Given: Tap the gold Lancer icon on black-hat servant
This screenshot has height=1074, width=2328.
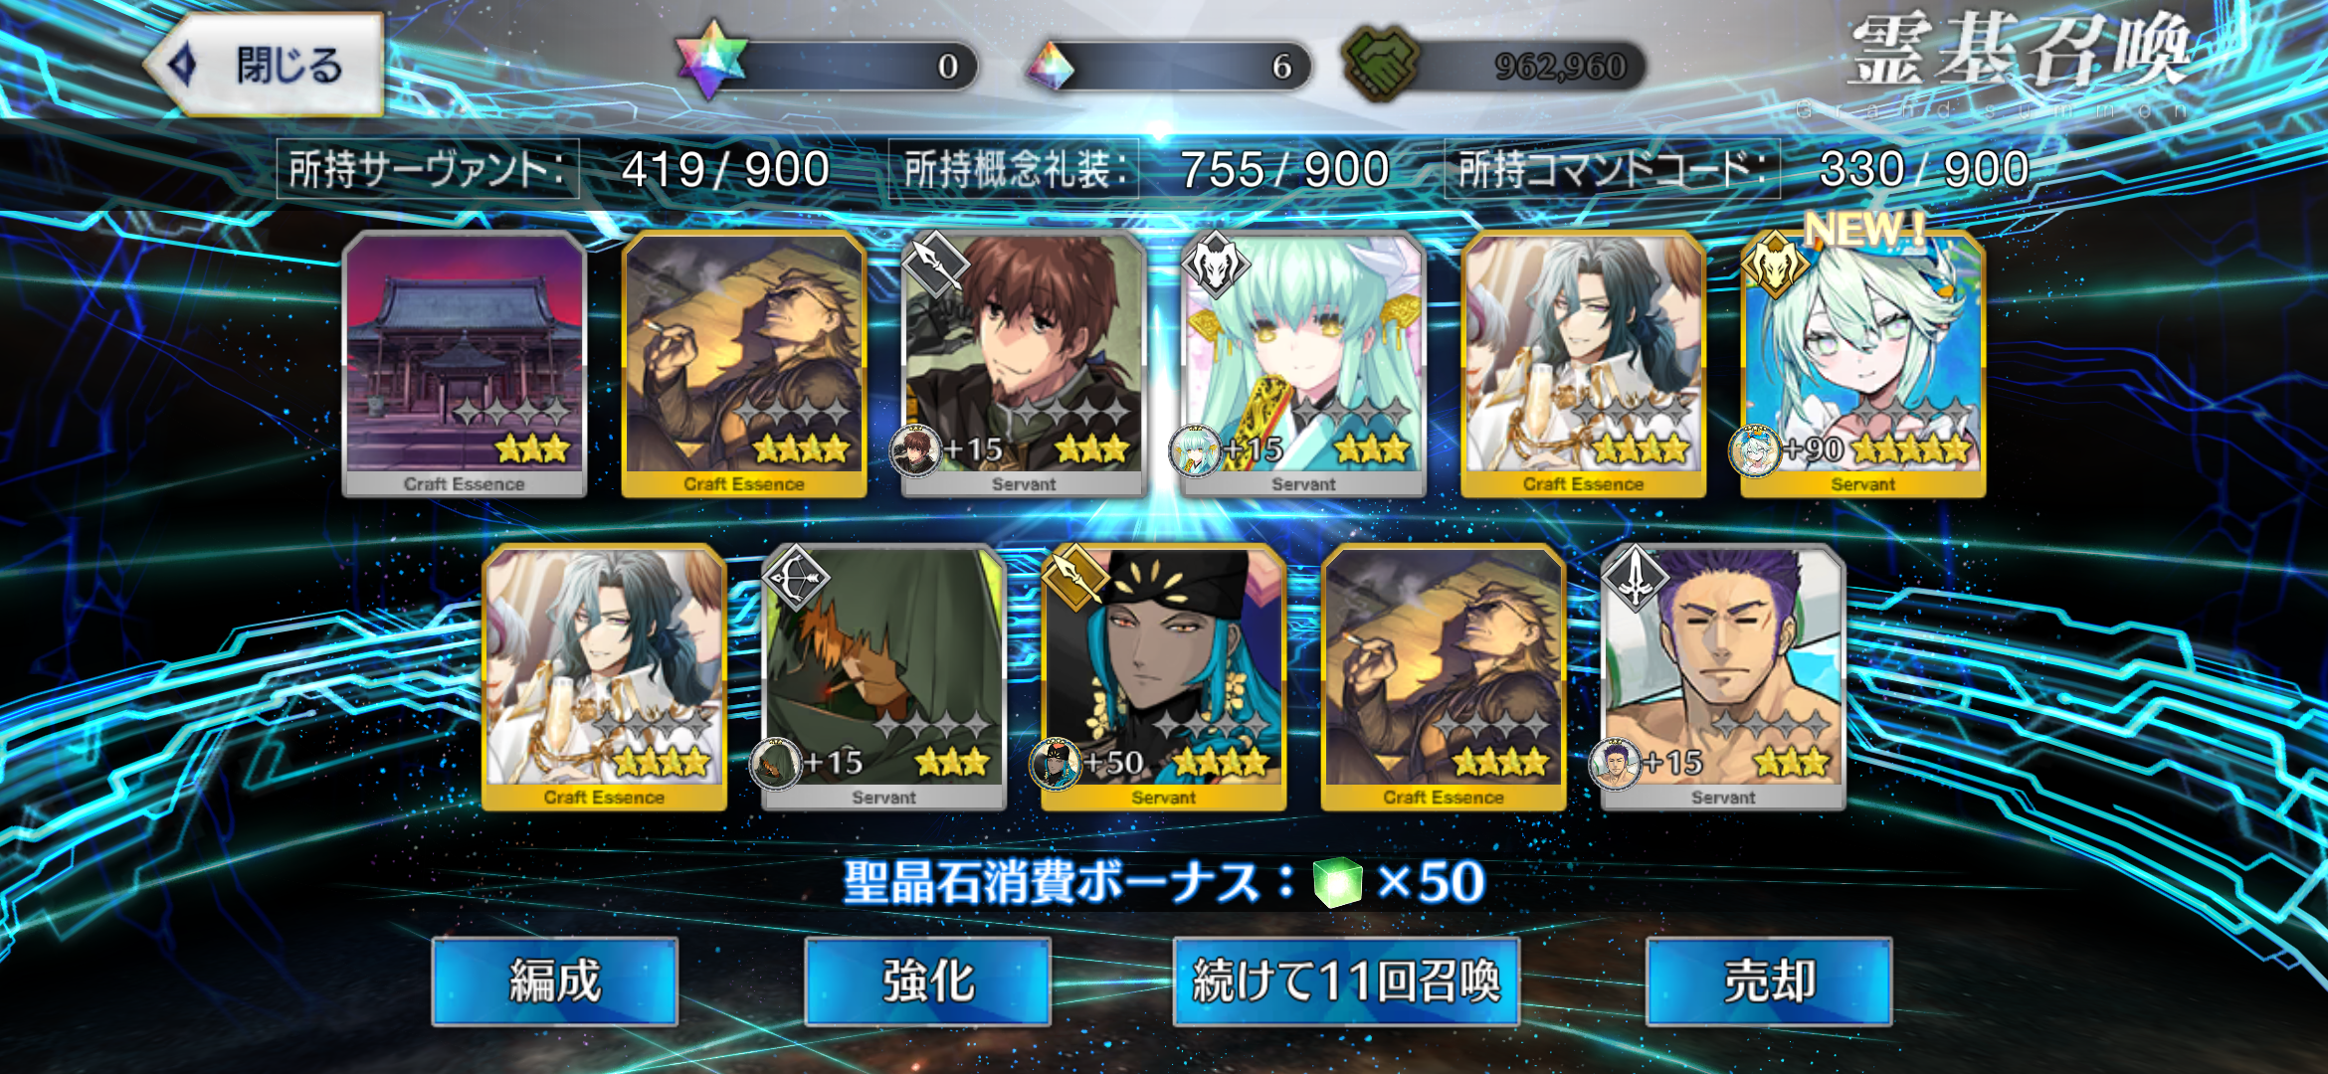Looking at the screenshot, I should 1075,577.
